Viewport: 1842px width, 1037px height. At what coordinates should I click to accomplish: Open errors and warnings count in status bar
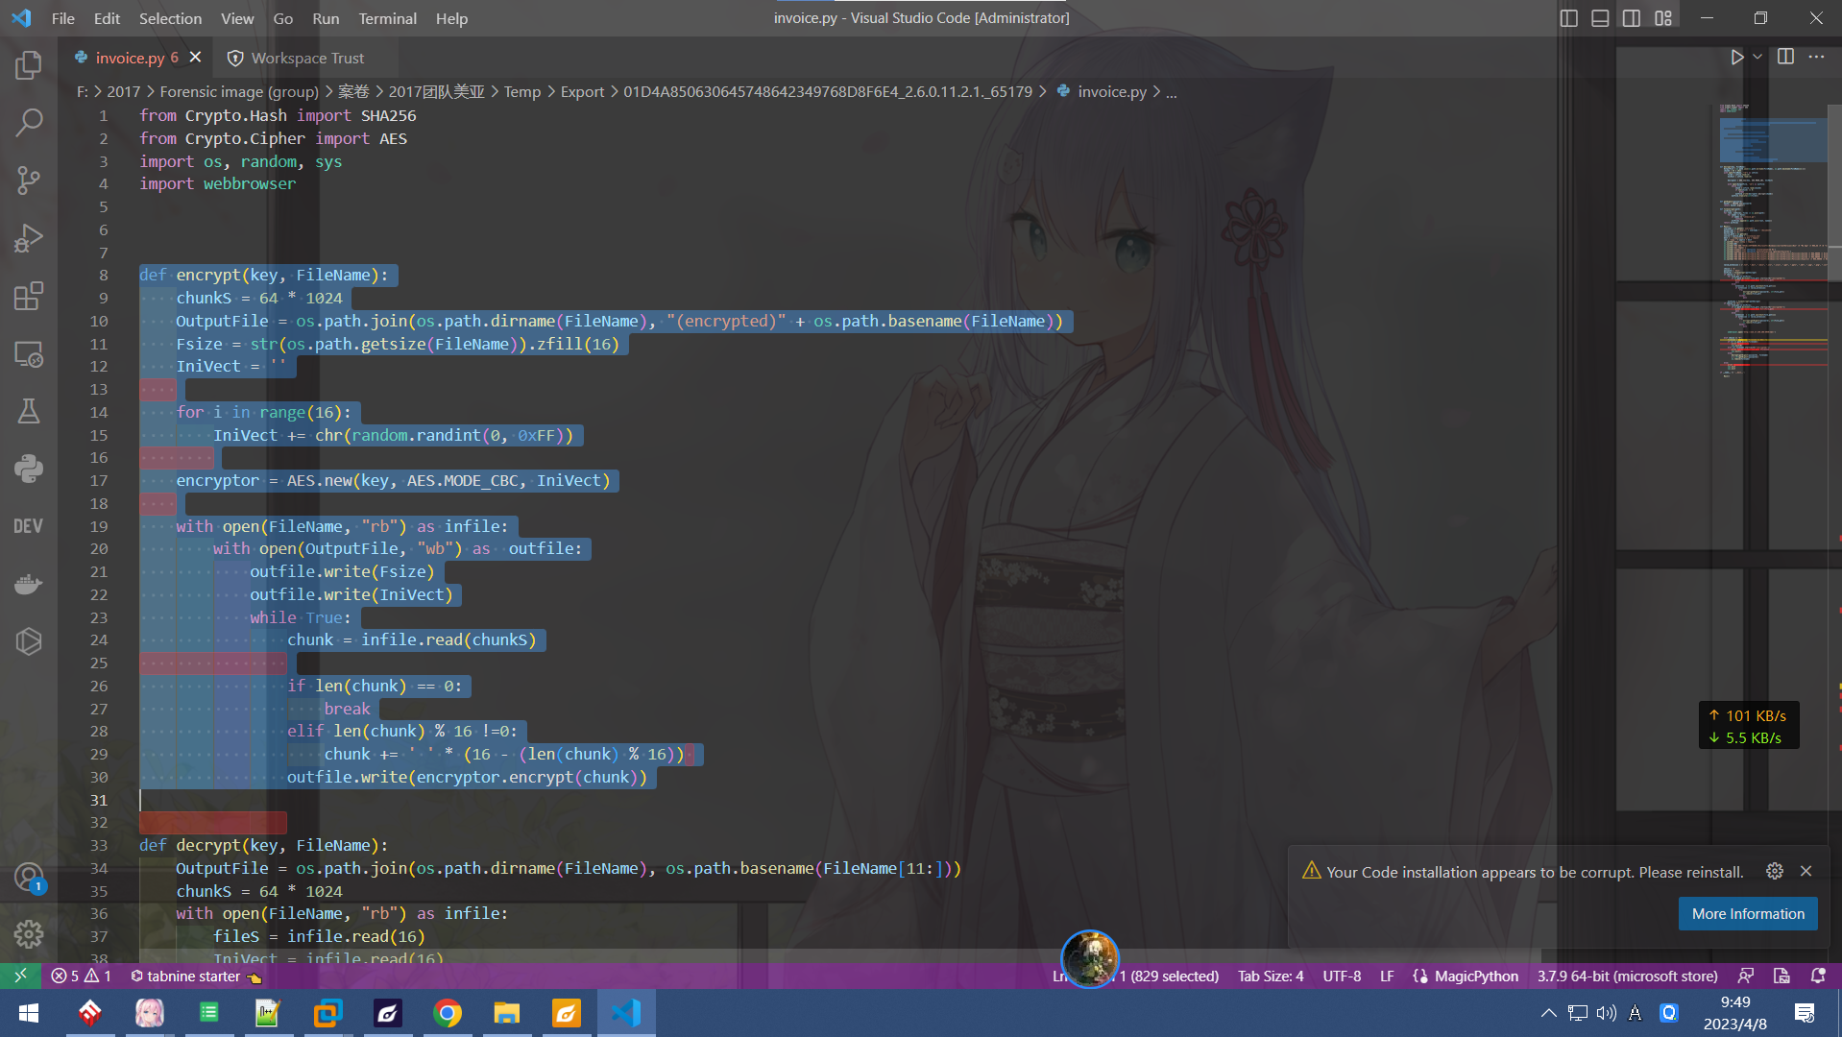[81, 976]
